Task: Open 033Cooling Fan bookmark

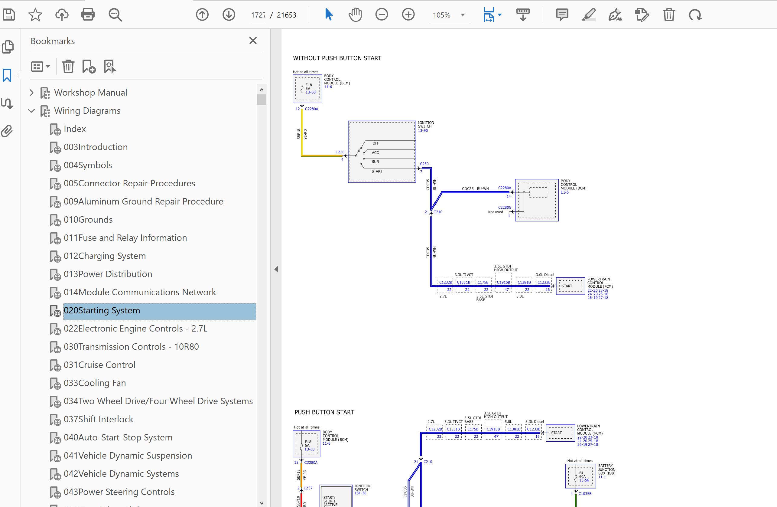Action: [95, 383]
